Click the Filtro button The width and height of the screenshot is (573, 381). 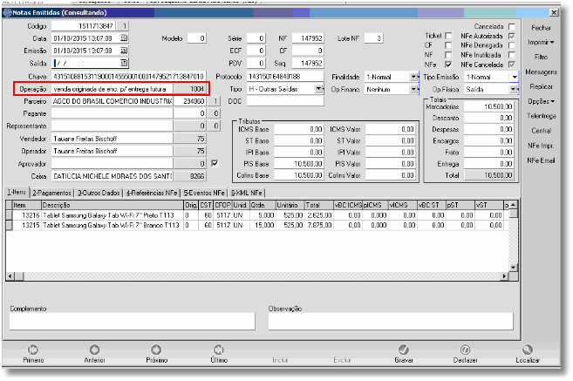tap(541, 57)
